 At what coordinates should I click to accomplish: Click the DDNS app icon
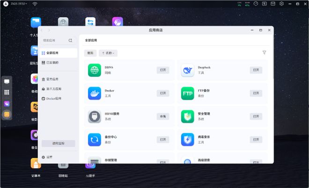tap(95, 70)
